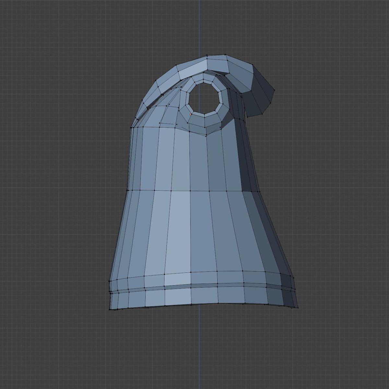Select the vertex at the curled tip's outermost point
The image size is (389, 389).
(275, 90)
